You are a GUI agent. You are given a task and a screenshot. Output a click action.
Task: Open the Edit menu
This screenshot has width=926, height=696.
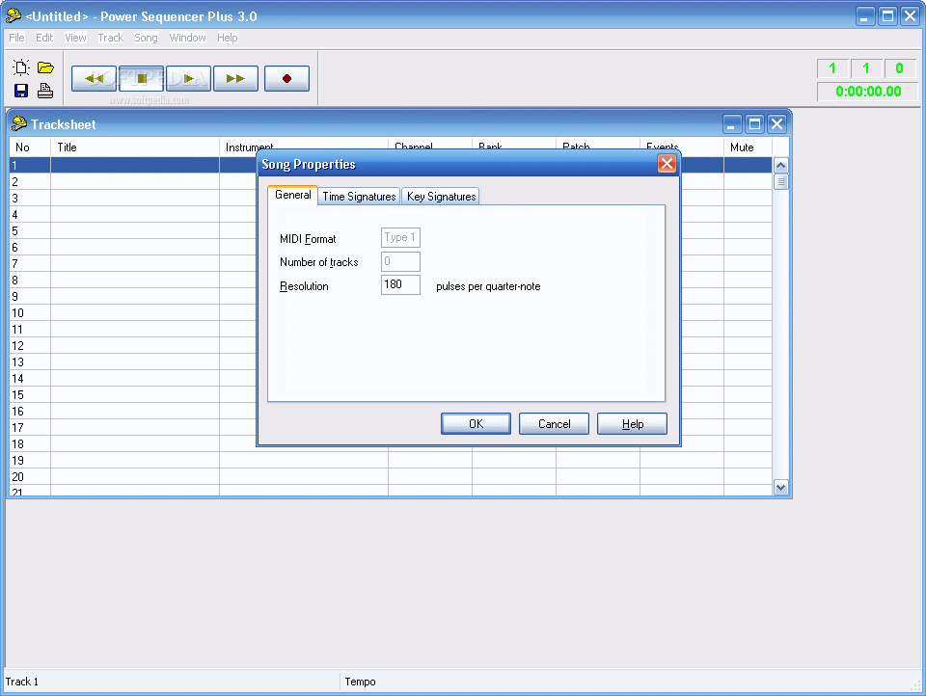pyautogui.click(x=44, y=38)
